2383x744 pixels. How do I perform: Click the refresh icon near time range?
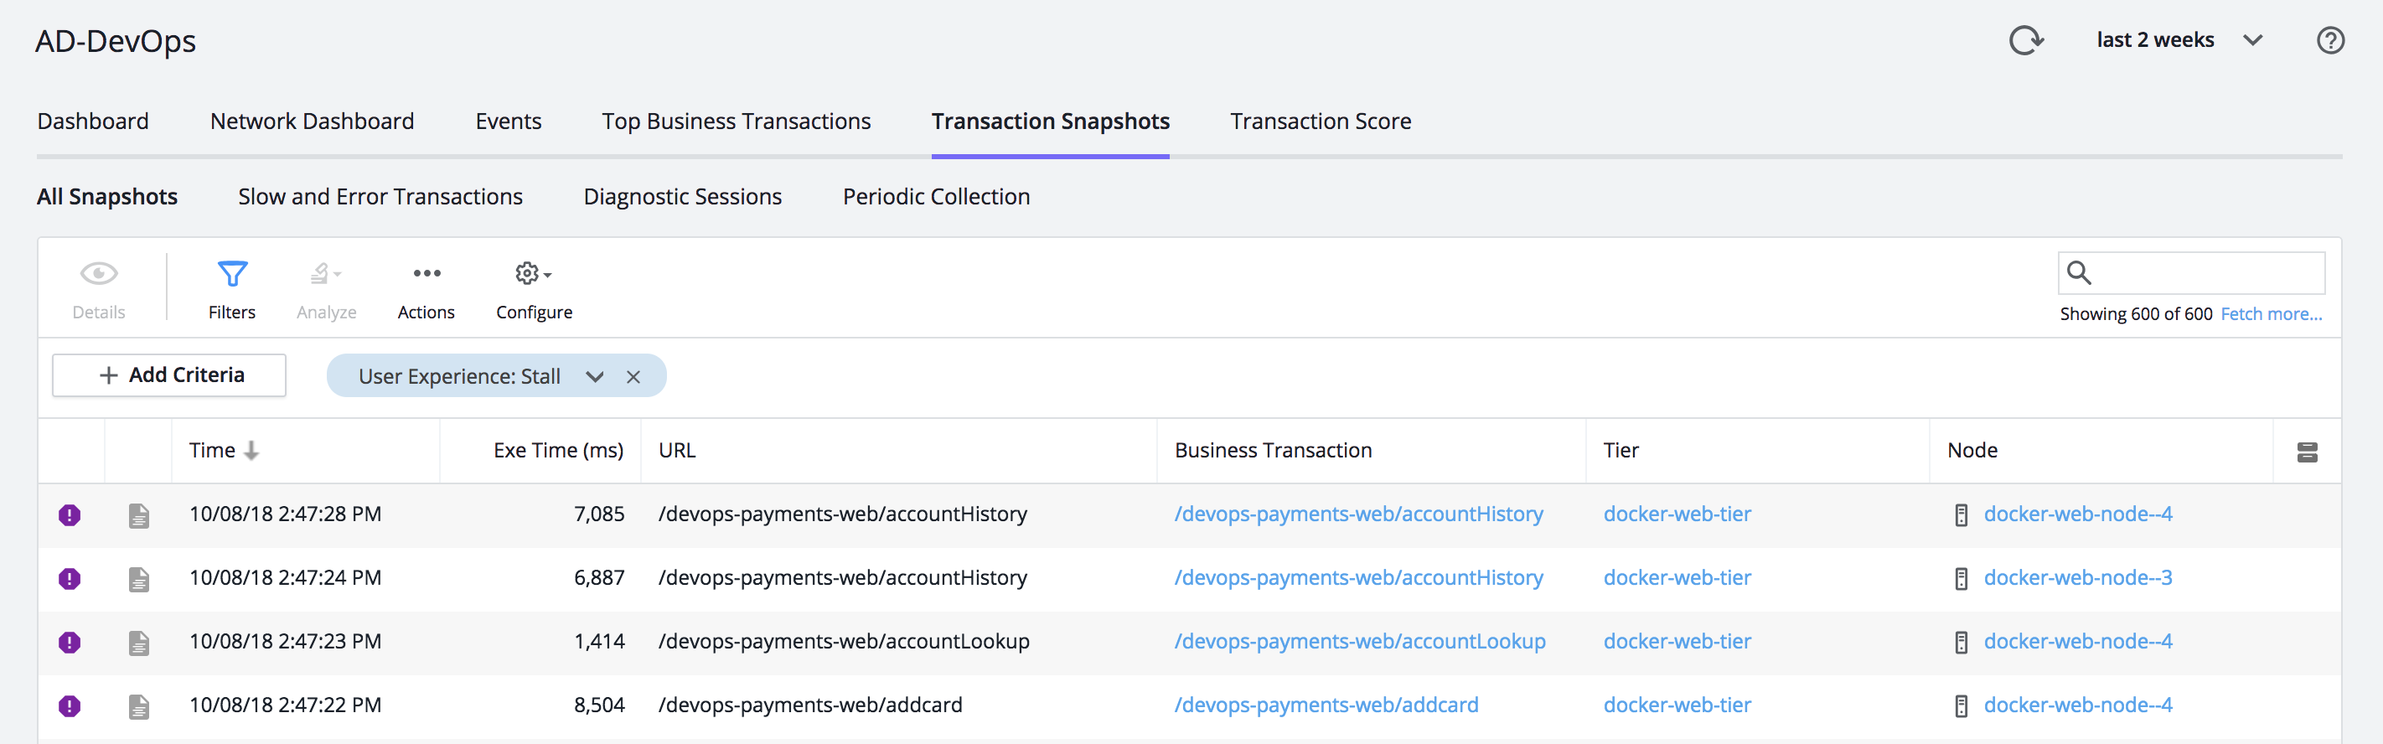click(x=2026, y=41)
